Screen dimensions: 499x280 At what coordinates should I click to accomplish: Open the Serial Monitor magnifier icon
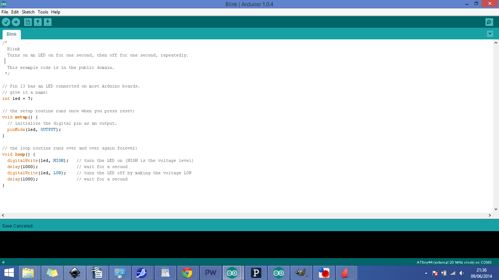(x=489, y=22)
